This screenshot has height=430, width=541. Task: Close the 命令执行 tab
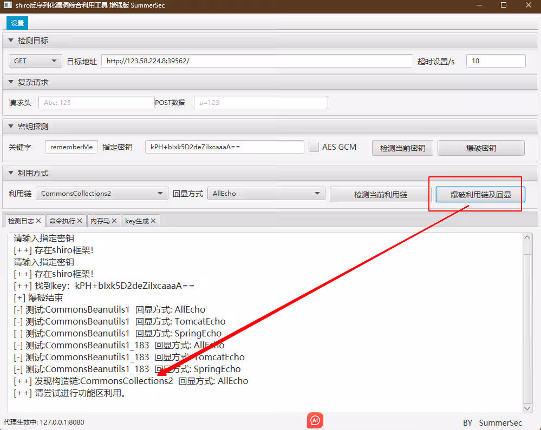80,221
